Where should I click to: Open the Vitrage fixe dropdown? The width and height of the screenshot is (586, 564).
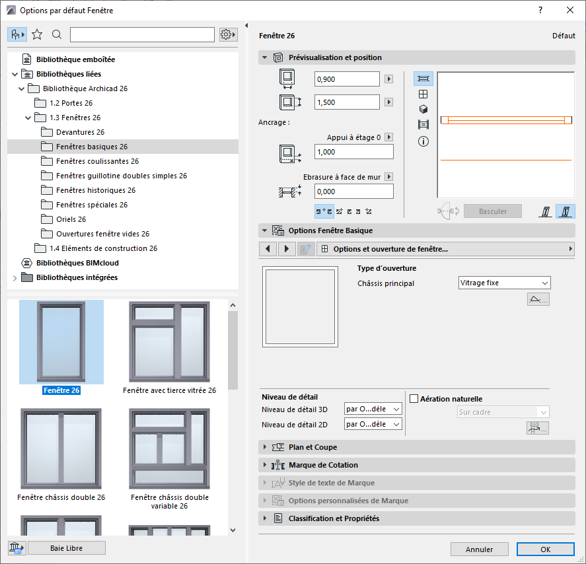[504, 282]
